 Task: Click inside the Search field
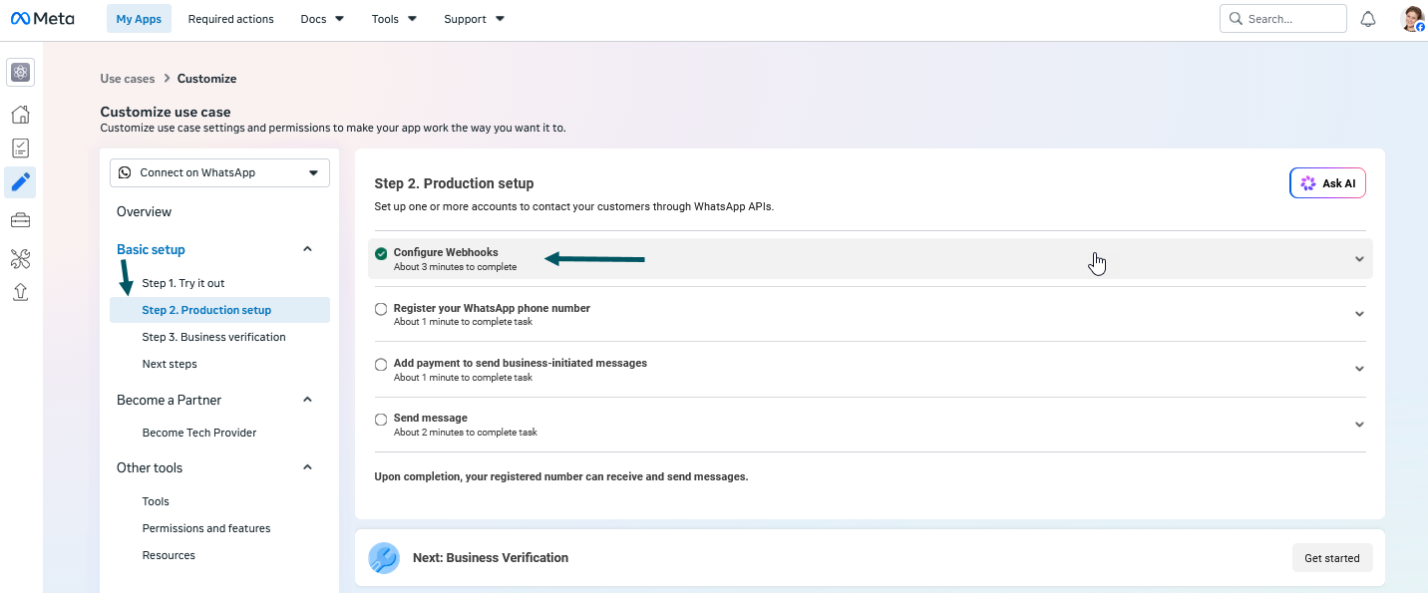coord(1282,19)
